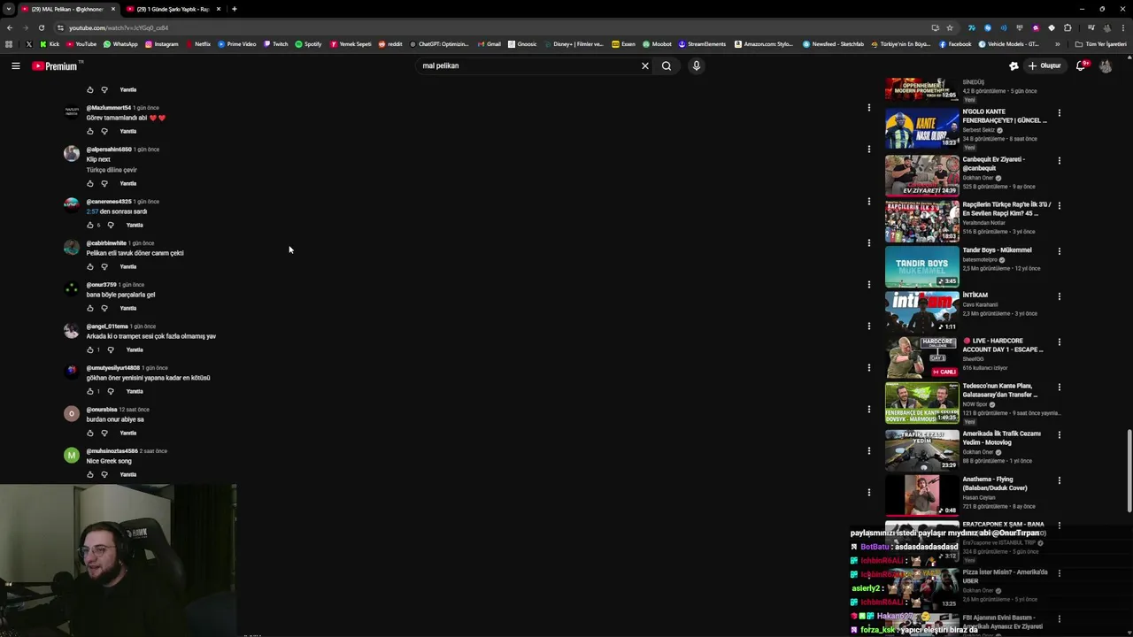This screenshot has height=637, width=1133.
Task: Open the Netflix bookmark
Action: click(x=197, y=44)
